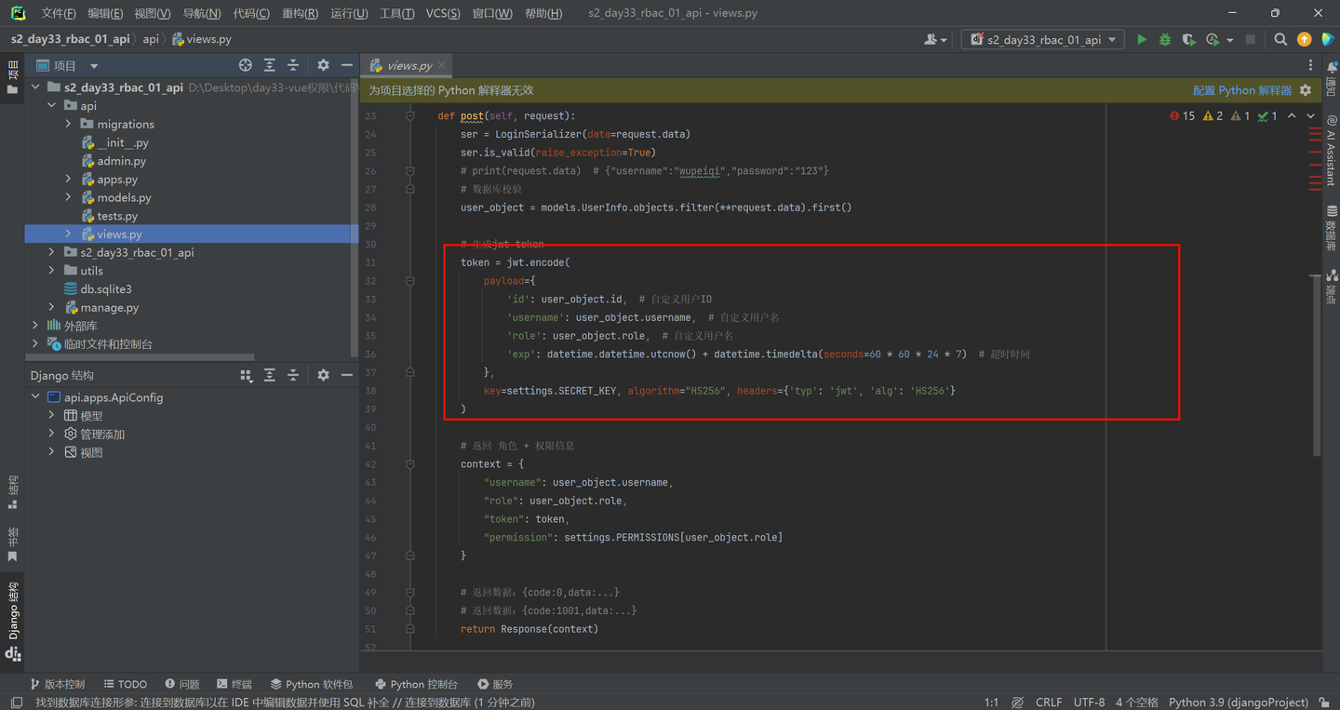Expand the models.py node
1340x710 pixels.
coord(68,197)
